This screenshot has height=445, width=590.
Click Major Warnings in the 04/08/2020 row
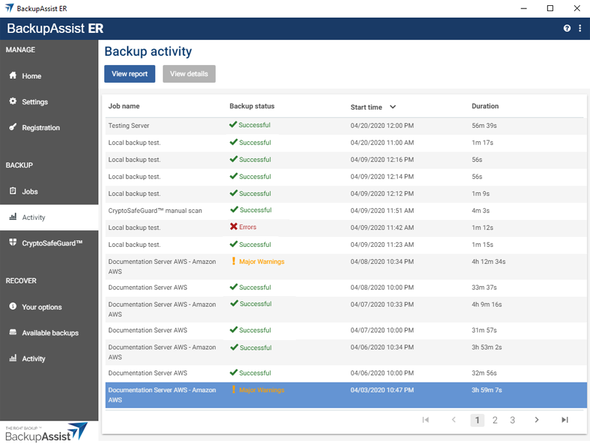tap(262, 261)
